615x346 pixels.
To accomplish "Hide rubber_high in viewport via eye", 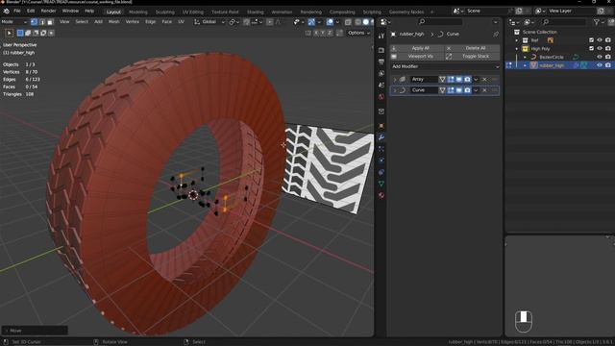I will [x=600, y=65].
